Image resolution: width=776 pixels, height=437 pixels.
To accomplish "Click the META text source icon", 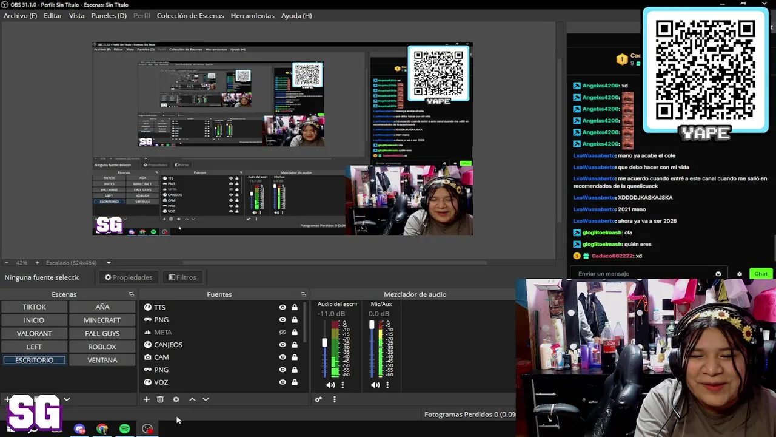I will coord(147,333).
